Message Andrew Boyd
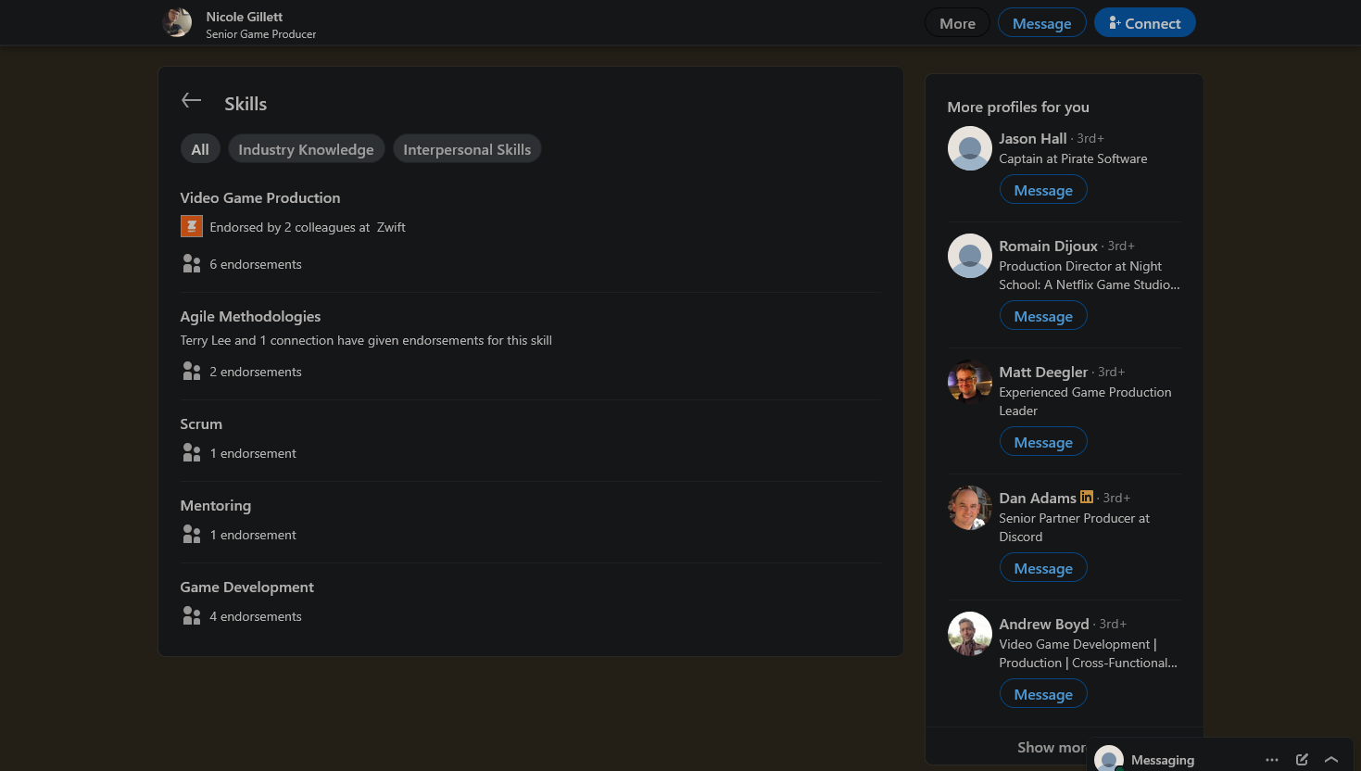Screen dimensions: 1361x771 (1043, 694)
